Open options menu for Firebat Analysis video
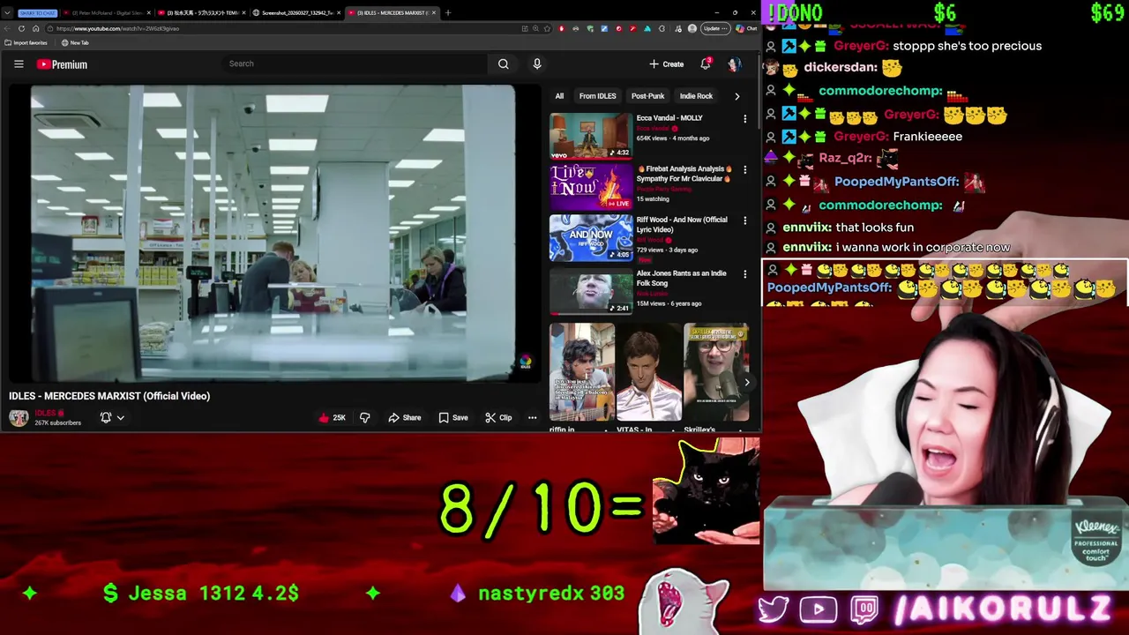 click(x=744, y=170)
